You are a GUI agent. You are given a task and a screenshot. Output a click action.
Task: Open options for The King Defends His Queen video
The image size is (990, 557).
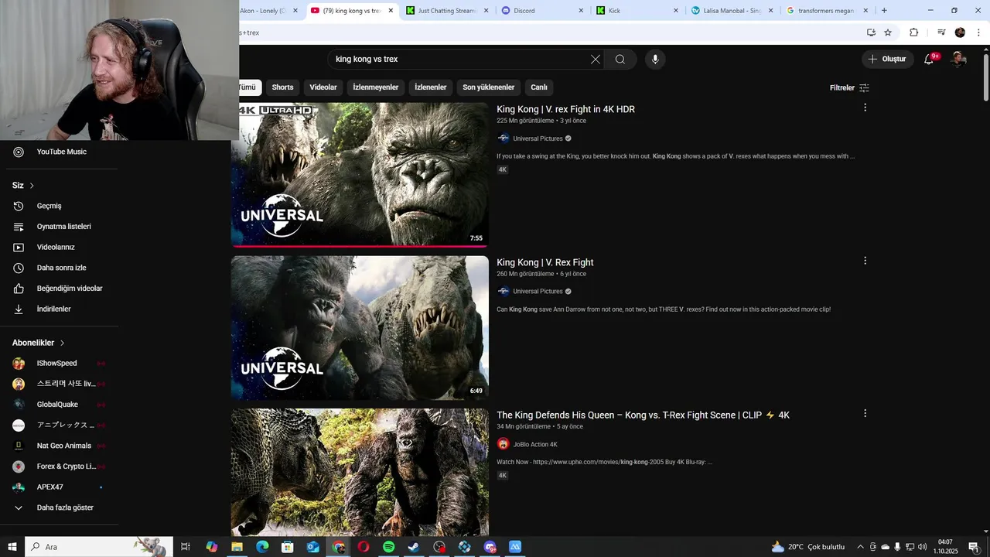(x=865, y=413)
